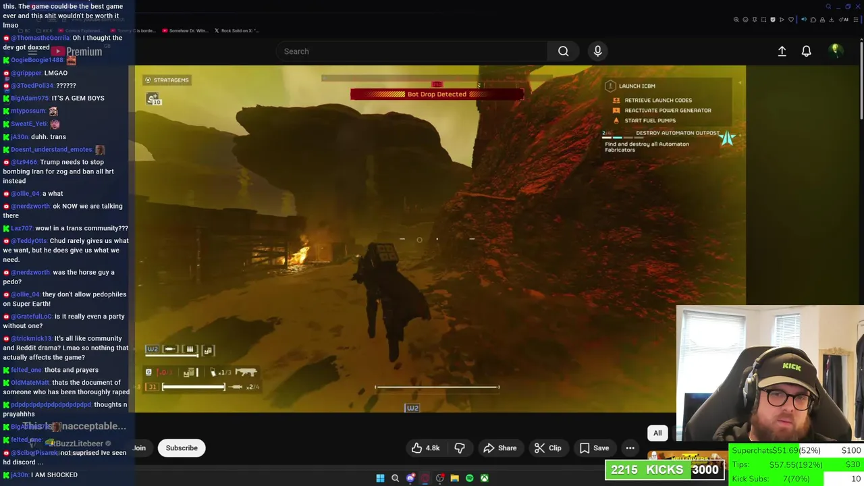
Task: Click chat user @TeddyOtts
Action: click(29, 241)
